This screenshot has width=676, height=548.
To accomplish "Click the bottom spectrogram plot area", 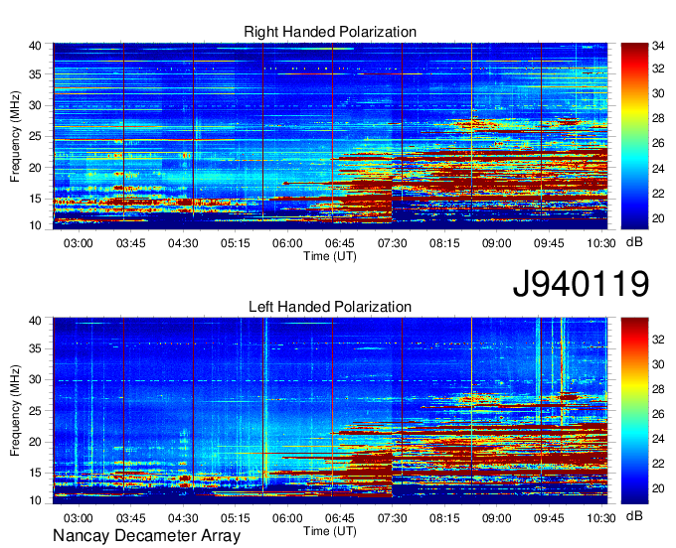I will [x=330, y=411].
